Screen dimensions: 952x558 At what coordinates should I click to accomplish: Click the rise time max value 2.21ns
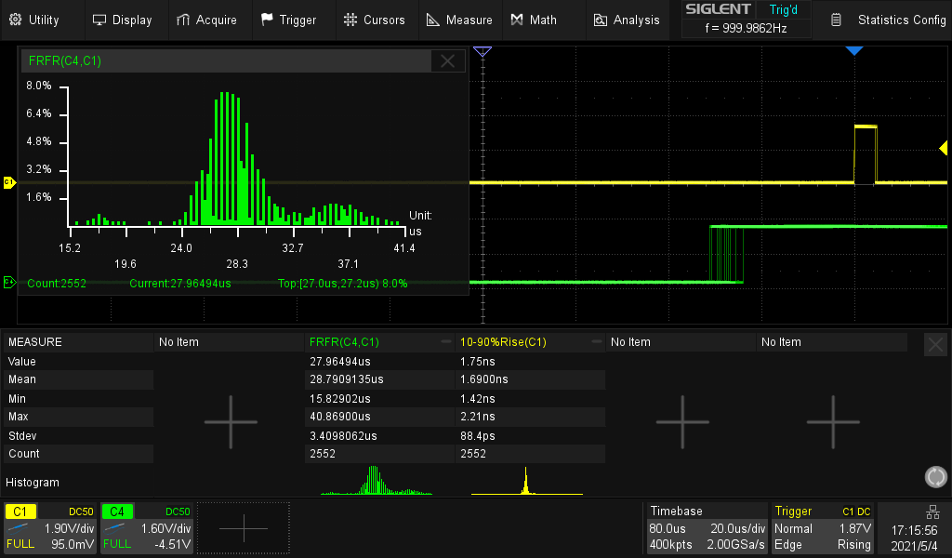point(478,417)
